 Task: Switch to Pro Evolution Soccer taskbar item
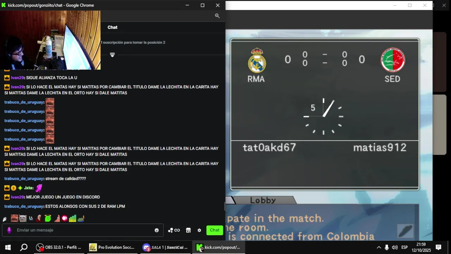point(112,247)
